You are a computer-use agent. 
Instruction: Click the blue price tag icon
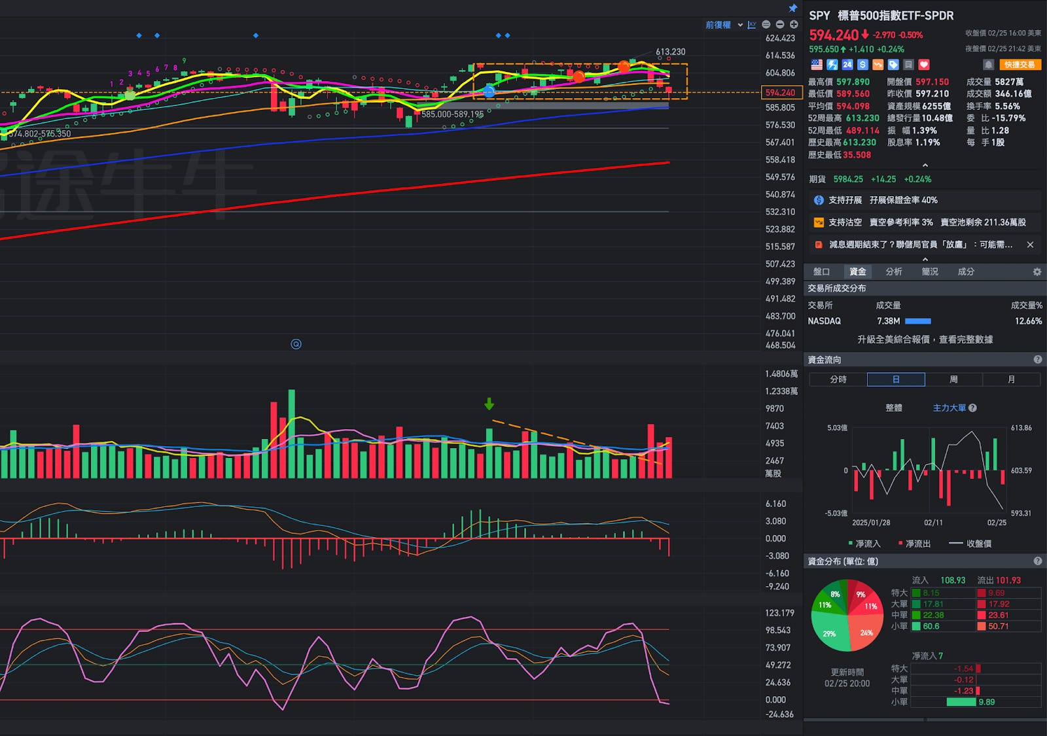pos(893,65)
